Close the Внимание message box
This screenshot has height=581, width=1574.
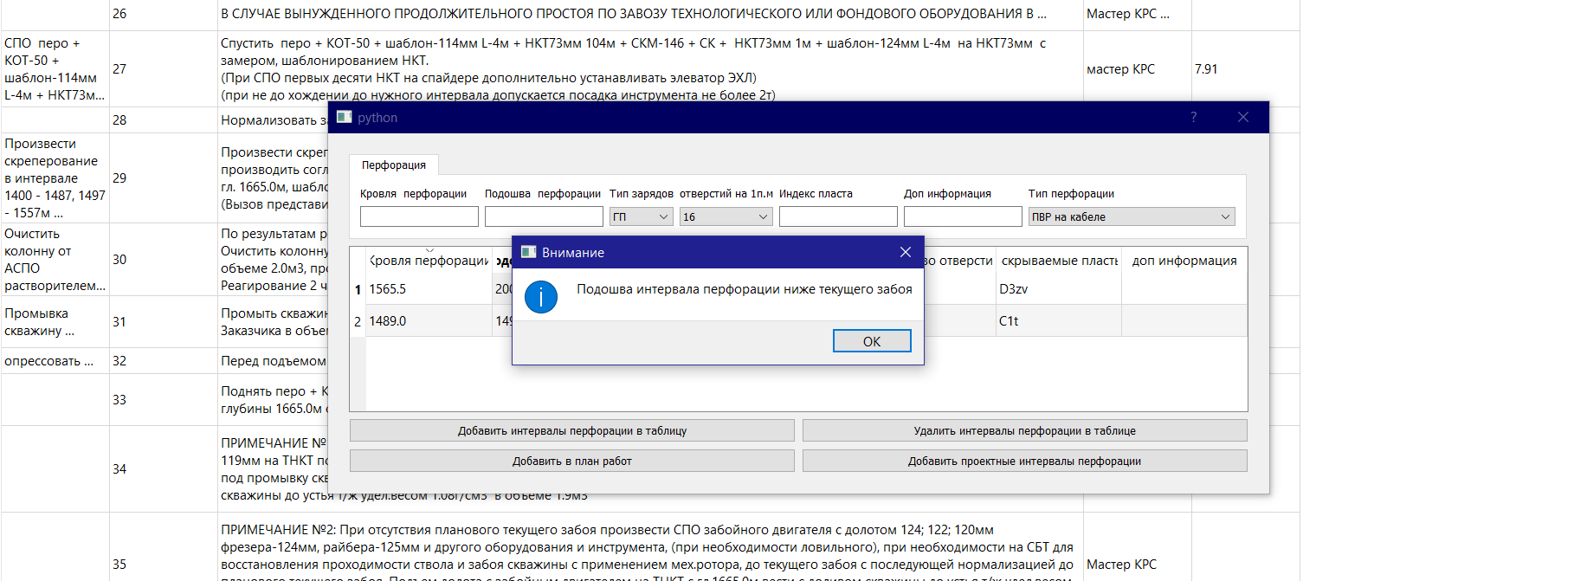click(905, 252)
